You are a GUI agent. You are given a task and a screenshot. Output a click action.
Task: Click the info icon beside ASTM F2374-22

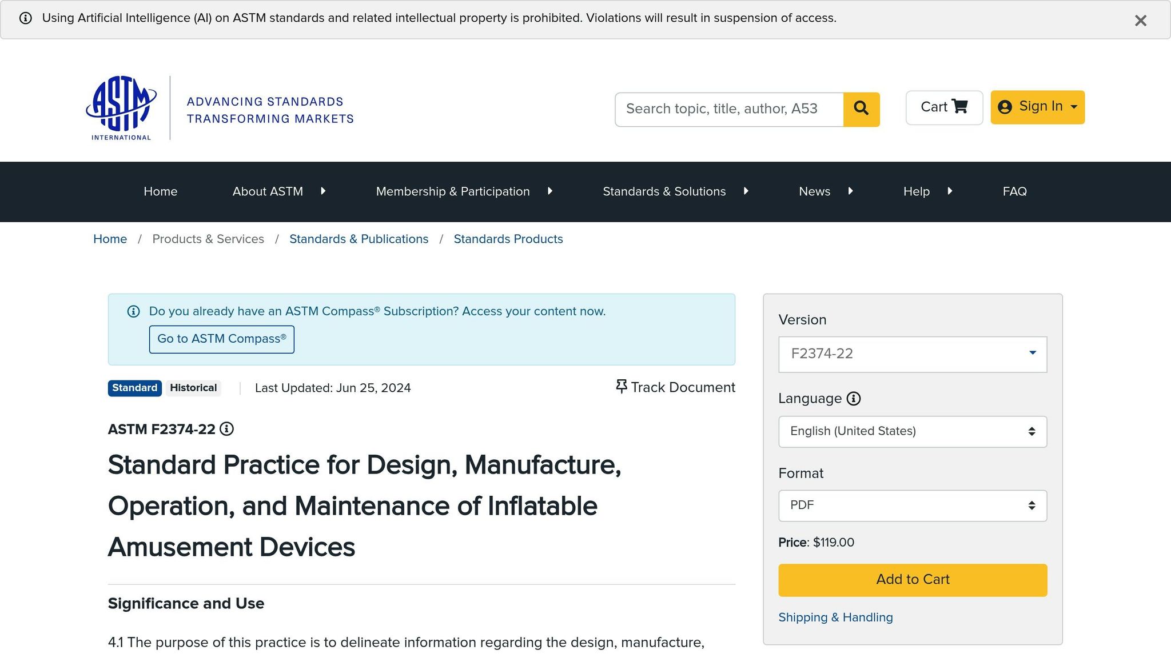click(x=227, y=430)
